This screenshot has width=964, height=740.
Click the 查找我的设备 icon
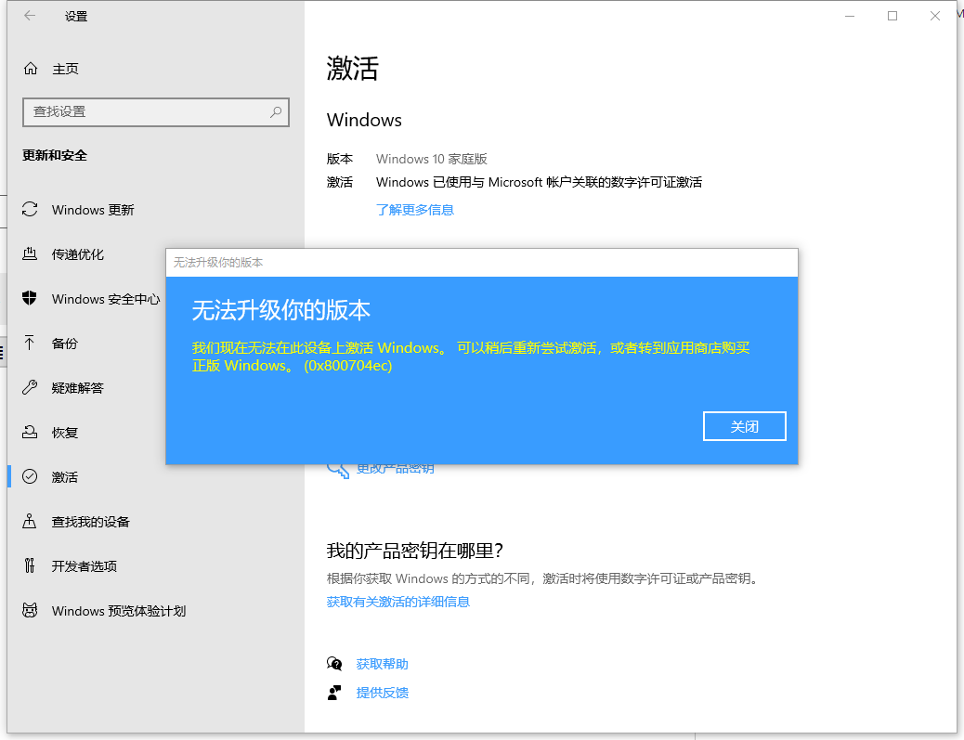tap(30, 521)
